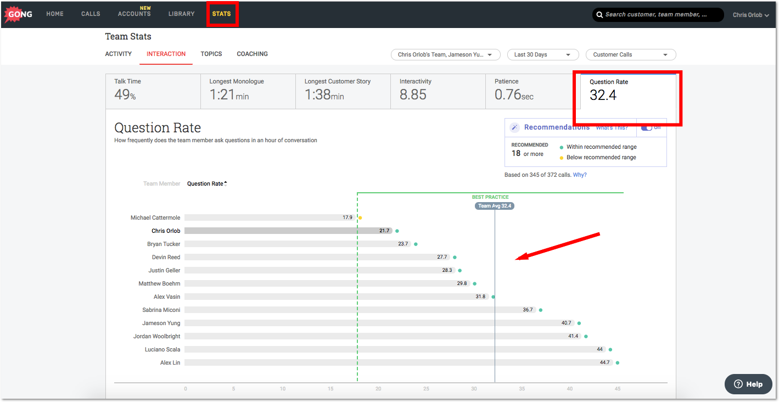Viewport: 779px width, 402px height.
Task: Select the Stats menu item
Action: (x=222, y=14)
